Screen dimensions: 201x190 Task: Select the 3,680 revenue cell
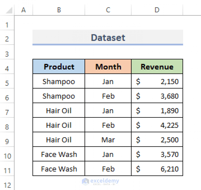click(157, 96)
